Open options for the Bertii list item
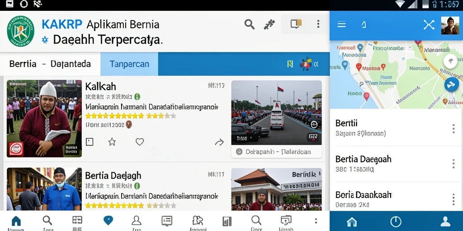Viewport: 463px width, 231px height. pyautogui.click(x=453, y=129)
